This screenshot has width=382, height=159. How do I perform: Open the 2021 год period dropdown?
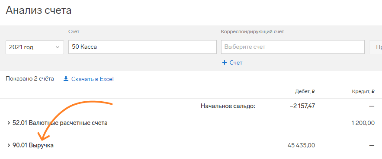pyautogui.click(x=35, y=47)
